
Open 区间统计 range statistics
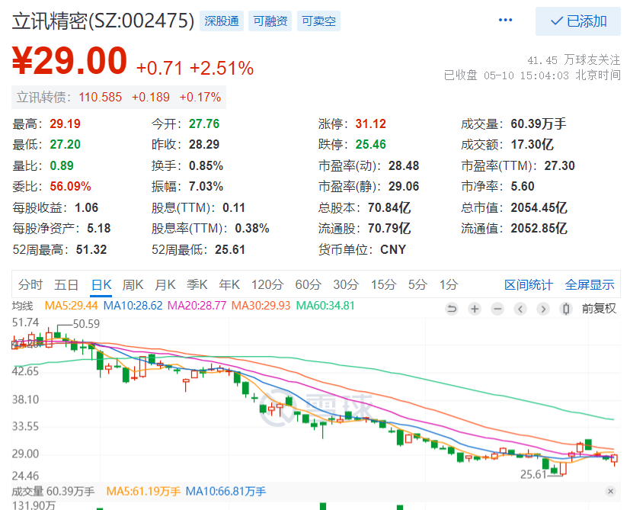click(x=529, y=285)
